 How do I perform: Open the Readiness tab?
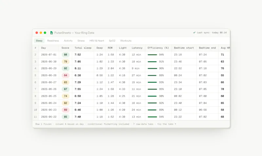click(x=53, y=41)
